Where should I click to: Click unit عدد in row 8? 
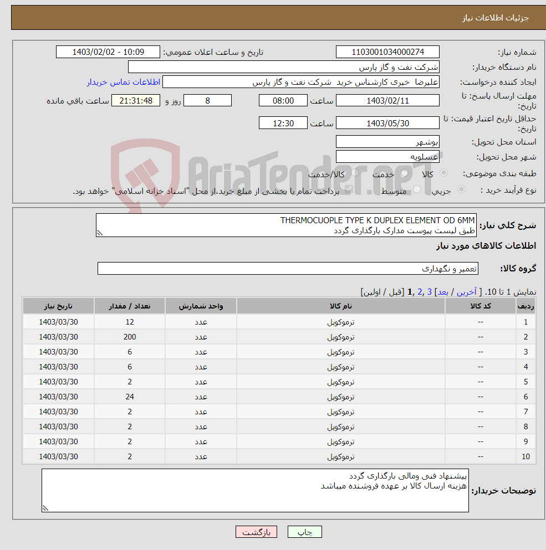click(x=201, y=427)
